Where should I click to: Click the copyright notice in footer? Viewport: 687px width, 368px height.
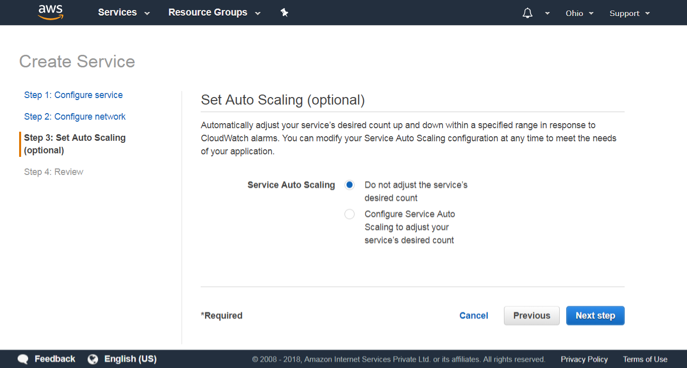tap(399, 359)
